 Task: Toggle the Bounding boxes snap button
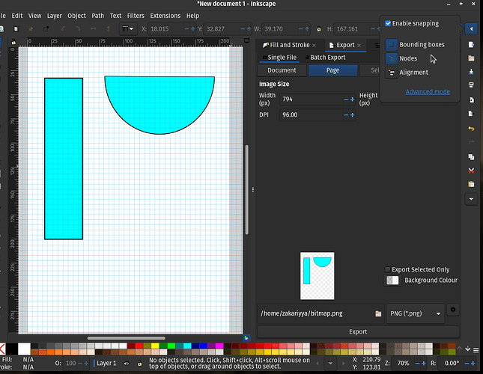[x=391, y=45]
